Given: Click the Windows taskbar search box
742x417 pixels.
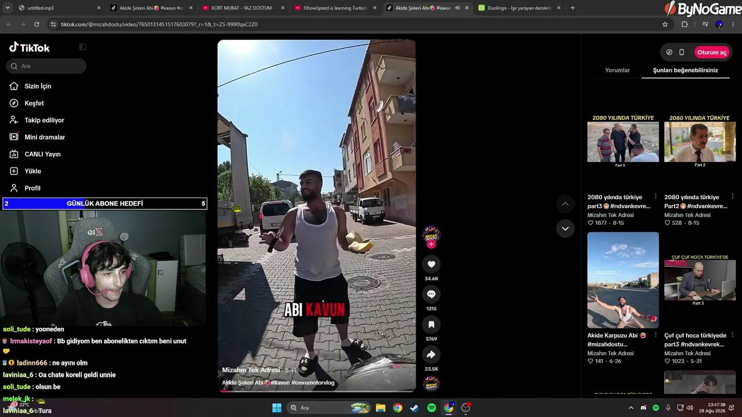Looking at the screenshot, I should click(329, 408).
